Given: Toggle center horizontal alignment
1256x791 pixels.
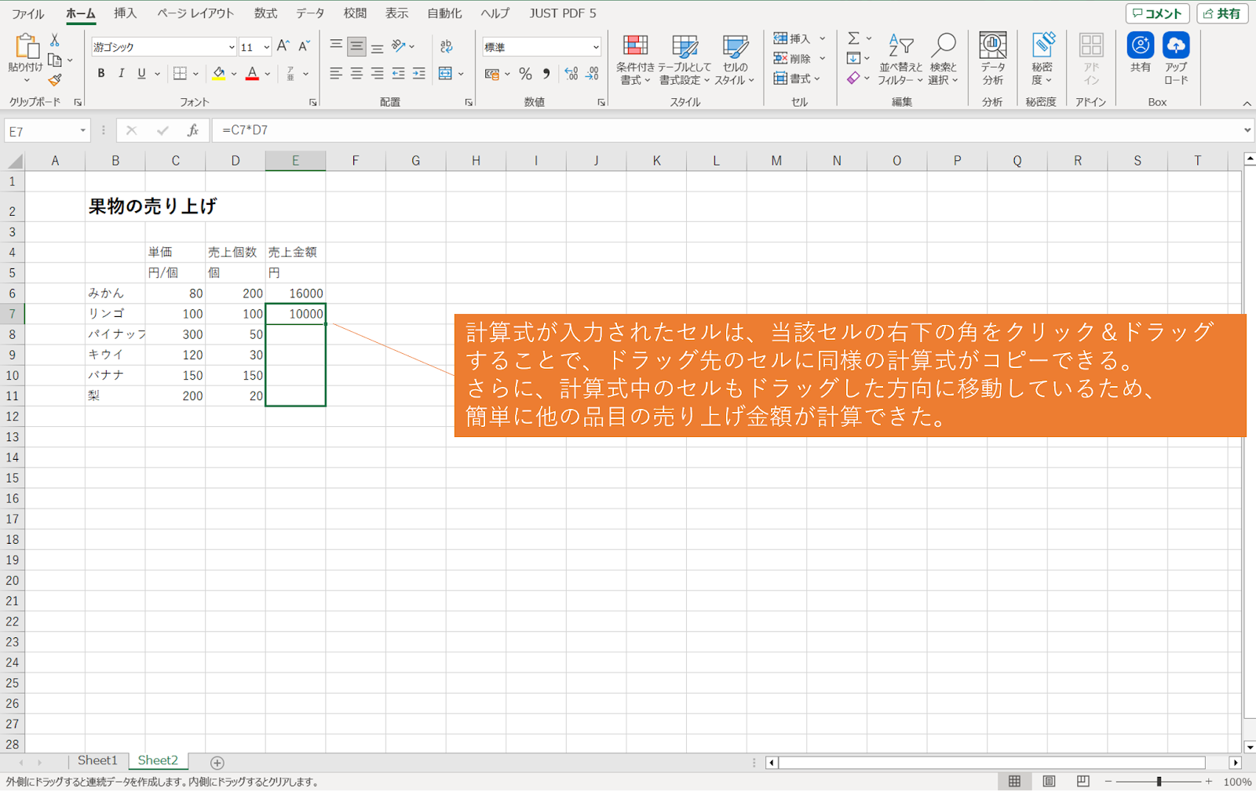Looking at the screenshot, I should point(356,73).
